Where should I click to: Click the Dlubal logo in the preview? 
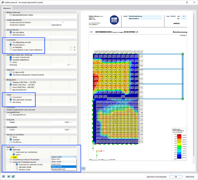click(114, 20)
